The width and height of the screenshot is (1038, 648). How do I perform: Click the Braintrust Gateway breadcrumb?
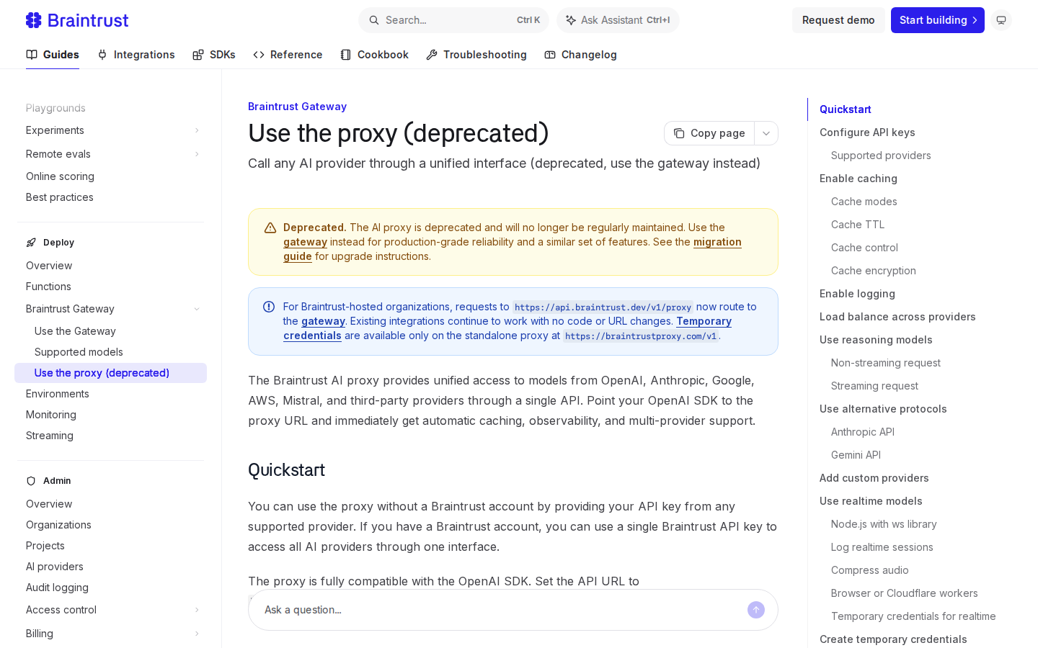point(297,107)
